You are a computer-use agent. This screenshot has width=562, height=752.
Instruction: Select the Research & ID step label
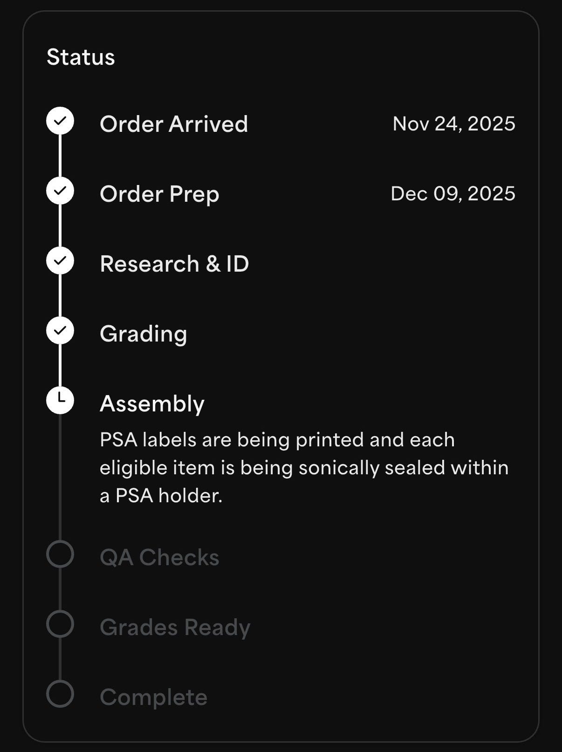(174, 264)
